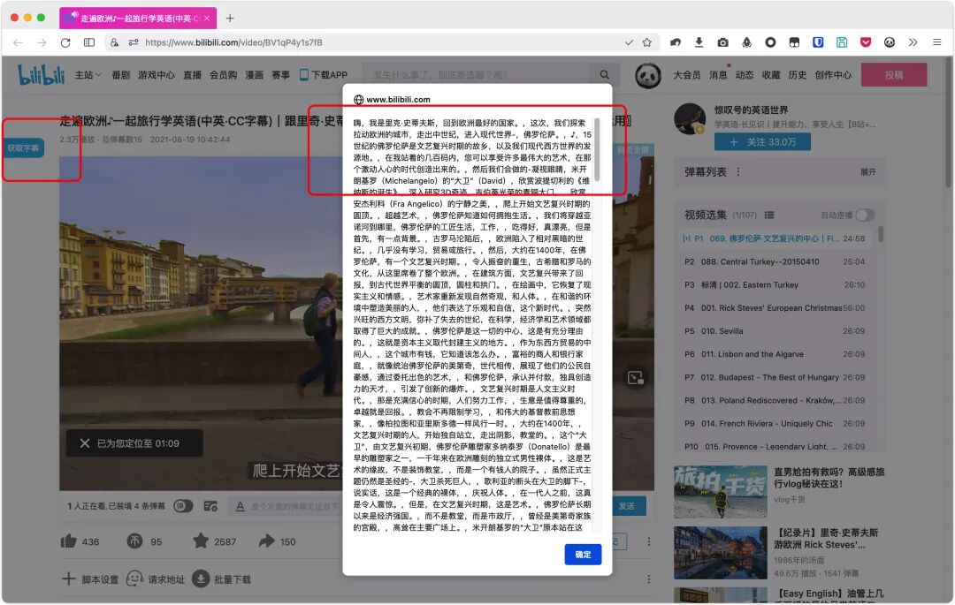Viewport: 955px width, 605px height.
Task: Click 获取字幕 button on left edge
Action: pyautogui.click(x=23, y=147)
